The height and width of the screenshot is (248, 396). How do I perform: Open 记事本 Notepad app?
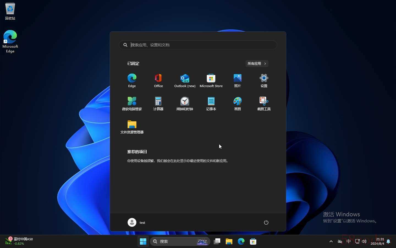[211, 104]
